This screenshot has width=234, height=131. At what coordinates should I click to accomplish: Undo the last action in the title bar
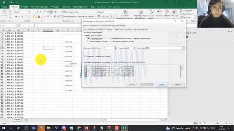tap(10, 3)
